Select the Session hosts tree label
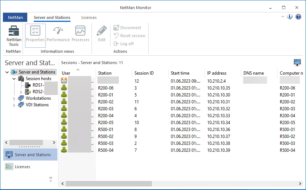This screenshot has width=306, height=190. tap(39, 79)
